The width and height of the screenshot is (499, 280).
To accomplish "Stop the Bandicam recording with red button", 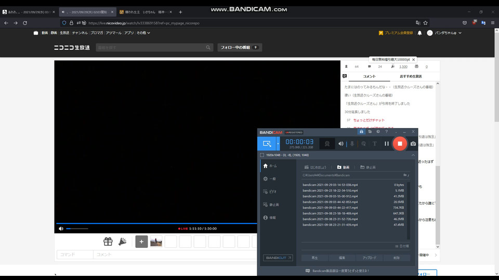I will pyautogui.click(x=400, y=144).
